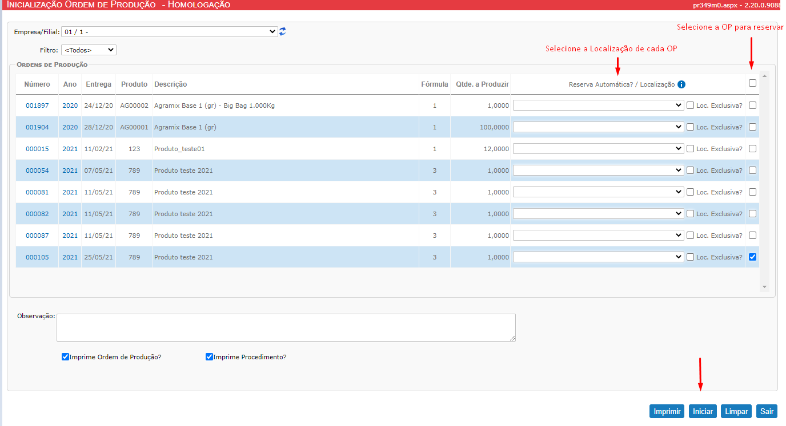This screenshot has height=426, width=786.
Task: Enable Loc. Exclusiva for order 001904
Action: click(x=691, y=127)
